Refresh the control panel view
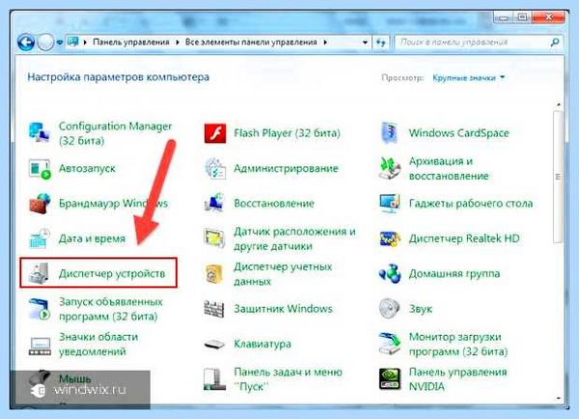The width and height of the screenshot is (579, 419). (380, 42)
